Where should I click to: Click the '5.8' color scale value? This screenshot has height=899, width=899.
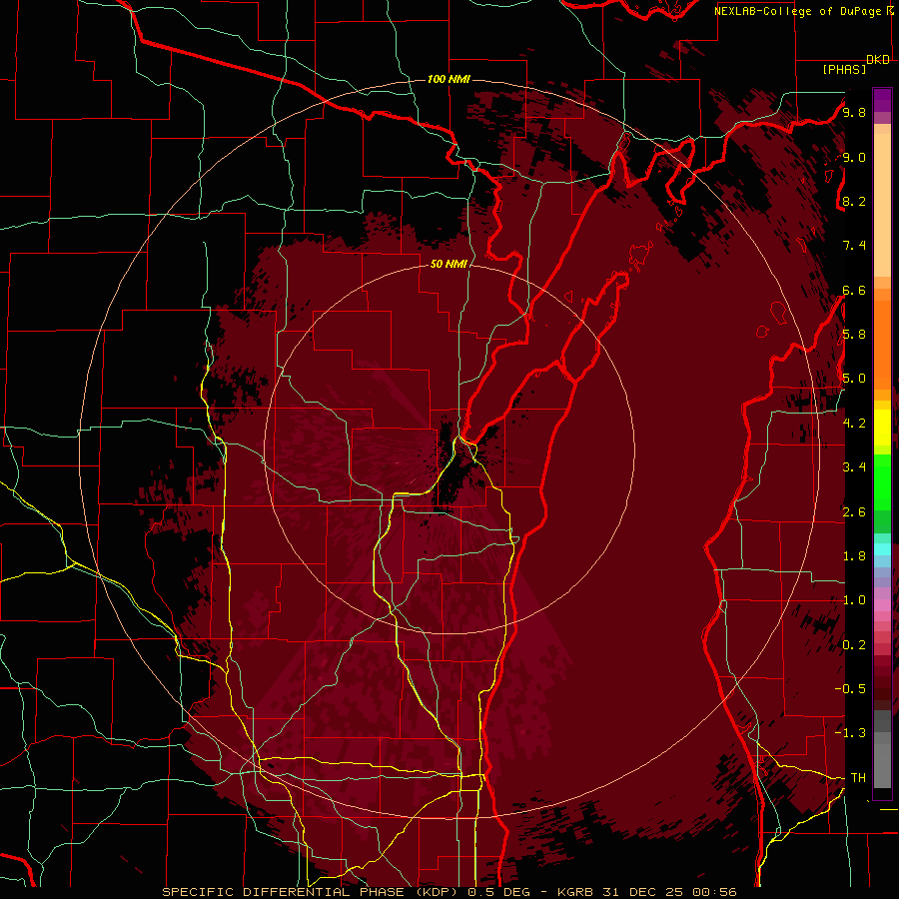tap(854, 335)
